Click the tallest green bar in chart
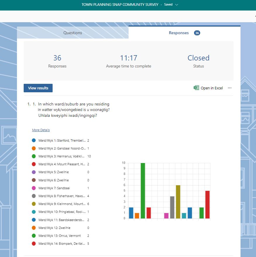256x257 pixels. pos(143,191)
